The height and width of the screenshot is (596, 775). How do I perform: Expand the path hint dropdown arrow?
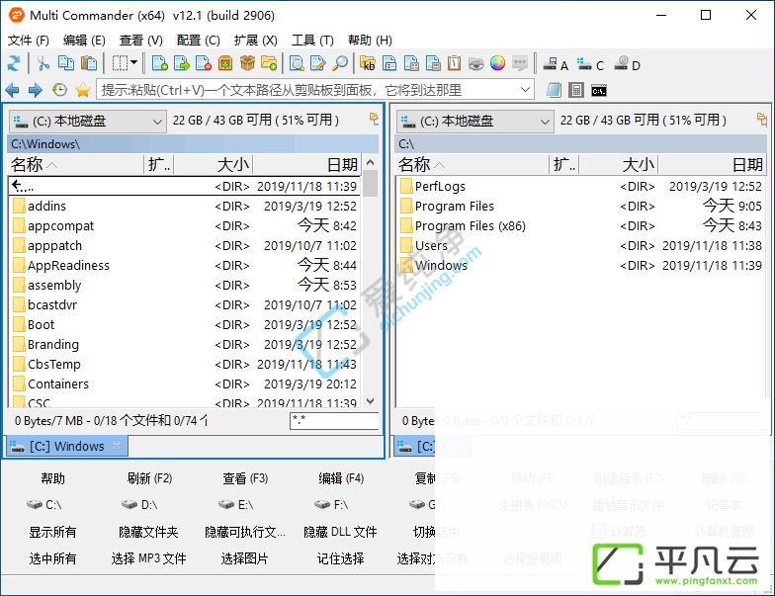(x=526, y=90)
